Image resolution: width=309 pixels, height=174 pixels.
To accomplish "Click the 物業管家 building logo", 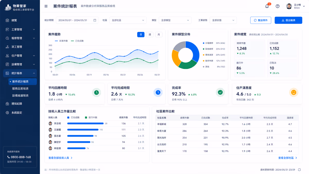I will coord(8,7).
